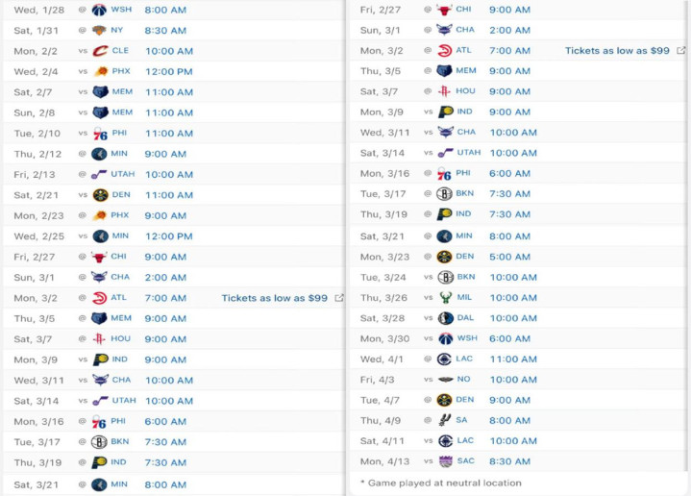Image resolution: width=691 pixels, height=496 pixels.
Task: Click the LAC team name on Wed 4/1
Action: coord(464,359)
